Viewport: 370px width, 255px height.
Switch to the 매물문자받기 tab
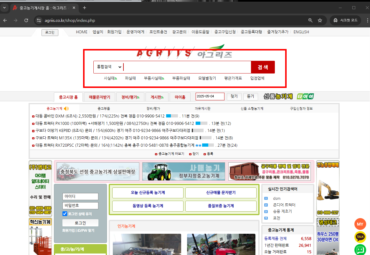click(99, 97)
